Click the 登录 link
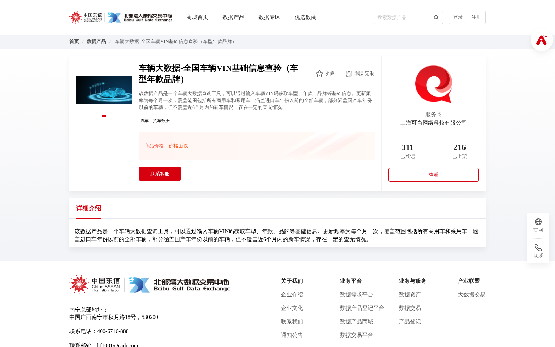This screenshot has width=555, height=347. pyautogui.click(x=458, y=17)
